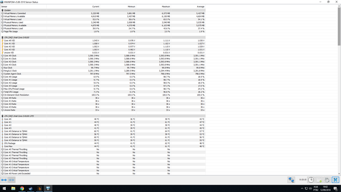Reset min/max with the clock icon
Screen dimensions: 341x192
coord(311,180)
